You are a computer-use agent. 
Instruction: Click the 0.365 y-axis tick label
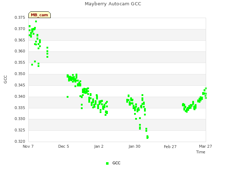(x=20, y=40)
